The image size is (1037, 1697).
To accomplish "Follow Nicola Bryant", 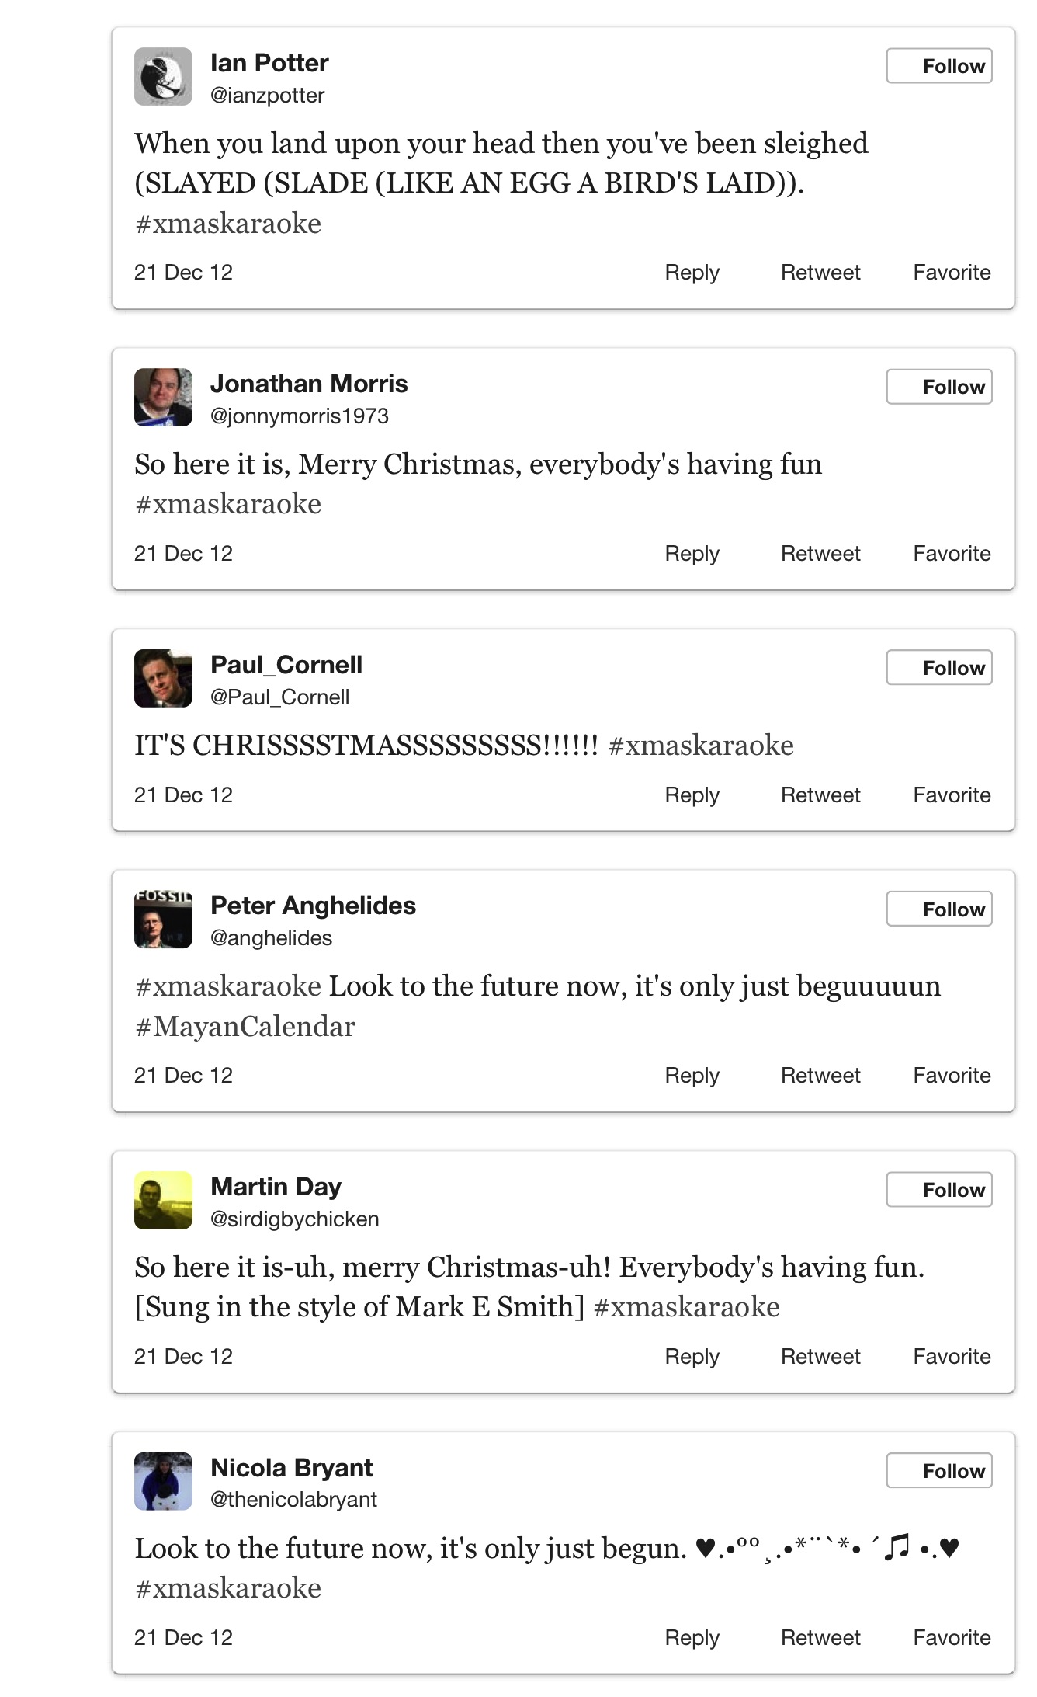I will [x=938, y=1470].
